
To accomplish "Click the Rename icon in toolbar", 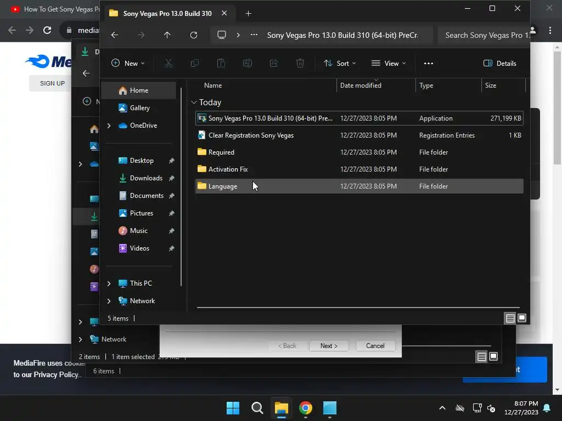I will pyautogui.click(x=248, y=64).
